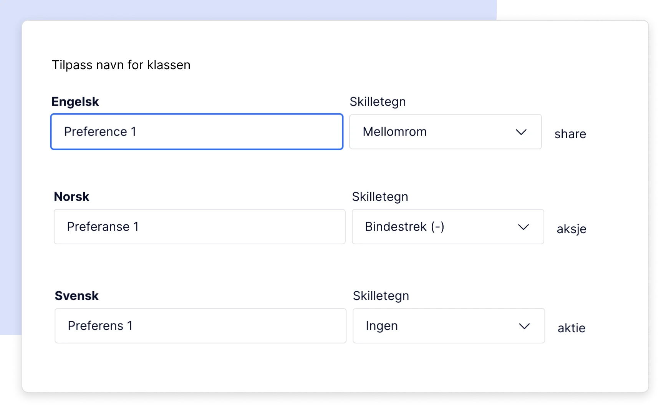This screenshot has width=666, height=418.
Task: Click the chevron arrow in the Mellomrom dropdown
Action: pyautogui.click(x=521, y=132)
